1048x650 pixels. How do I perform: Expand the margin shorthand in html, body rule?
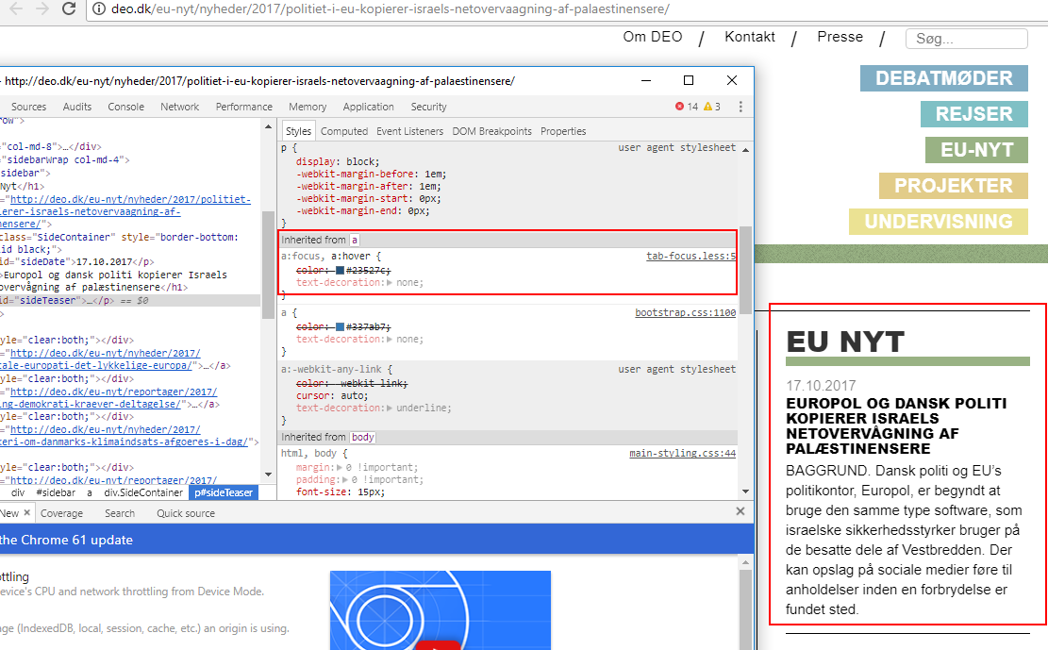[x=340, y=467]
